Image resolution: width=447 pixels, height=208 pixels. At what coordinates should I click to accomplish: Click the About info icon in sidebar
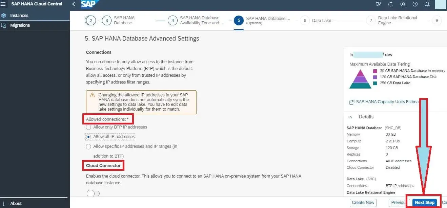[3, 203]
